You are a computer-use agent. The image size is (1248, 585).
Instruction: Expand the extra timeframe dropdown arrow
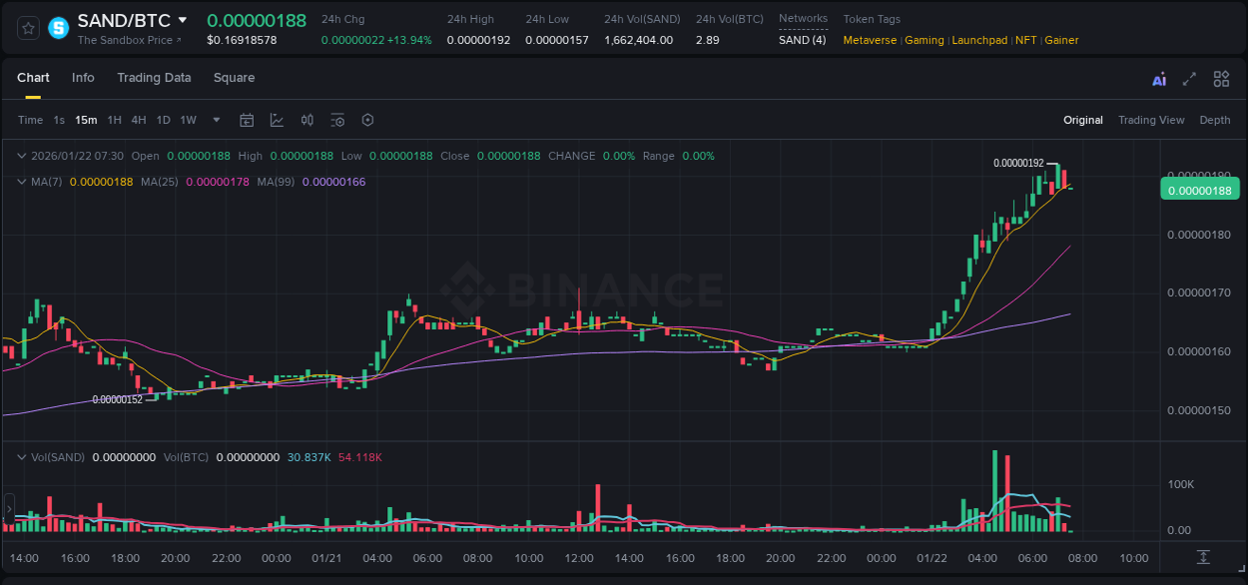[x=216, y=120]
